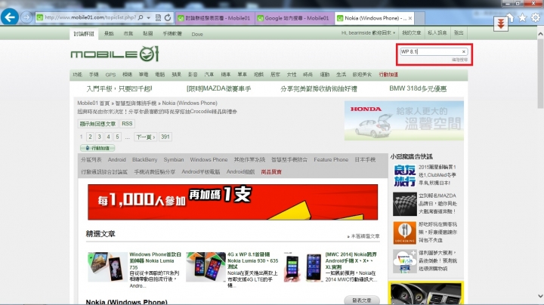Go to page 3 in pagination
This screenshot has height=305, width=544.
99,137
